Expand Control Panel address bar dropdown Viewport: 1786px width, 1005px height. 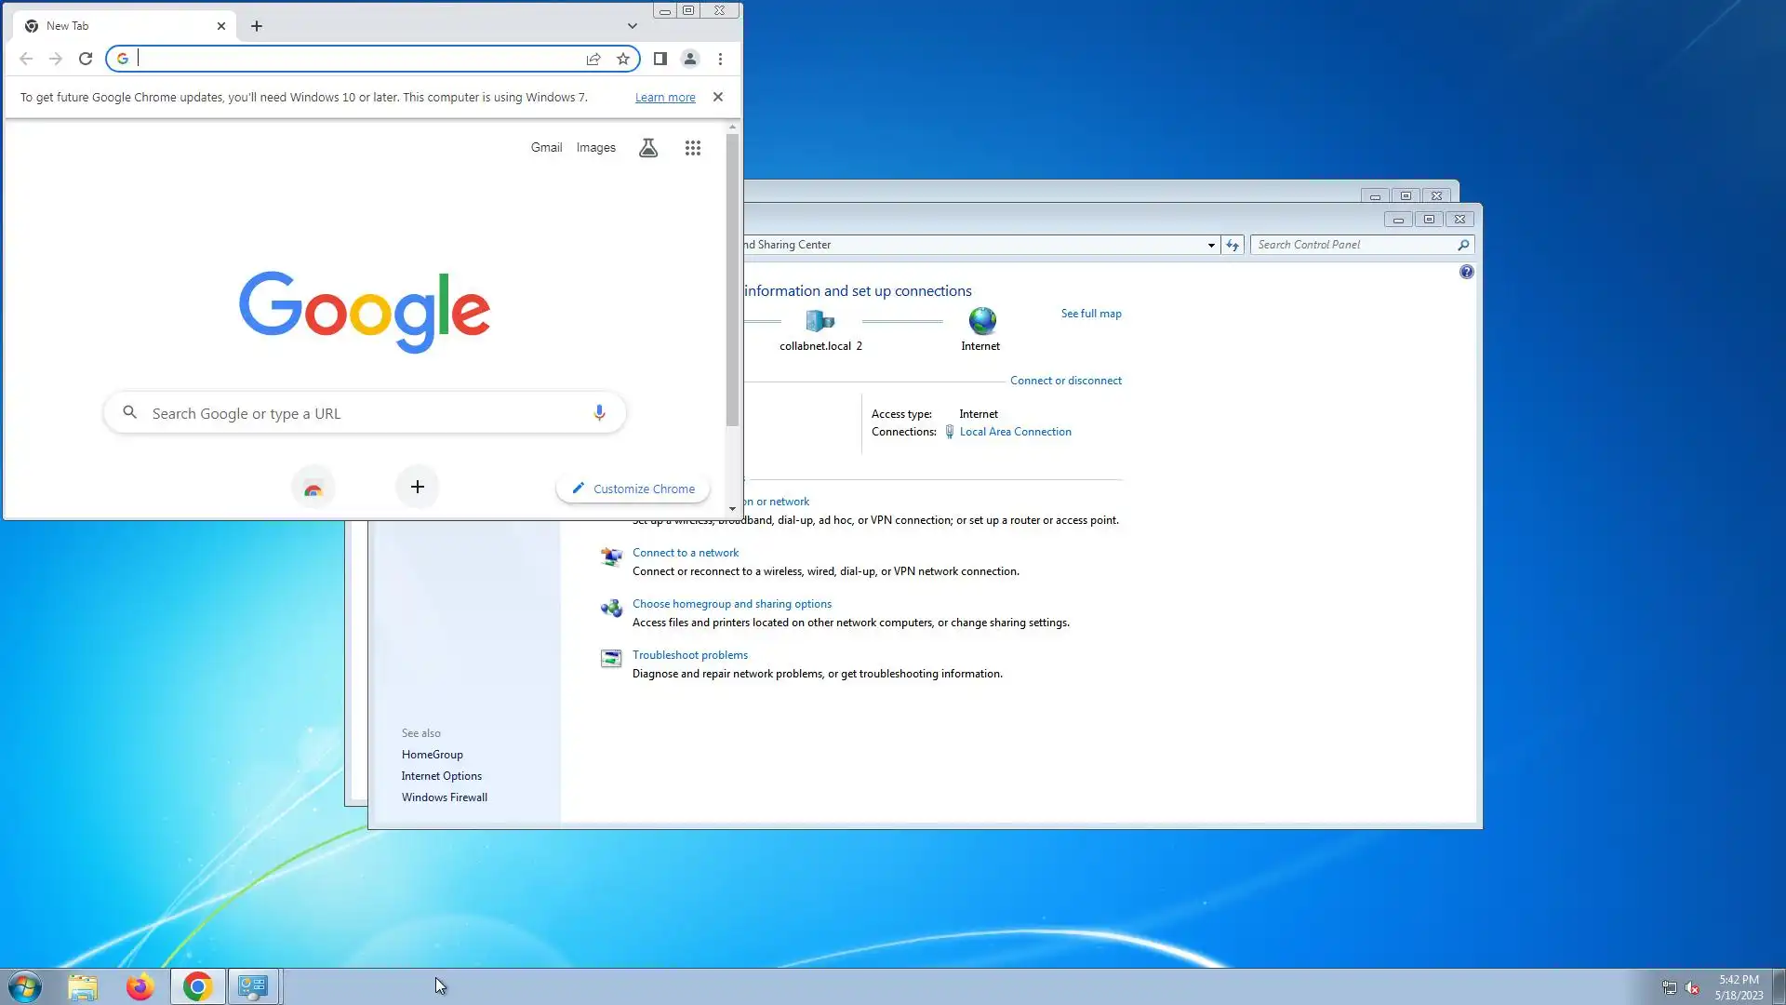(x=1211, y=245)
